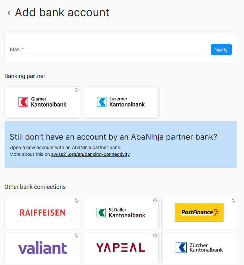Viewport: 244px width, 265px height.
Task: Click the Luzerner Kantonalbank blue logo
Action: [x=102, y=102]
